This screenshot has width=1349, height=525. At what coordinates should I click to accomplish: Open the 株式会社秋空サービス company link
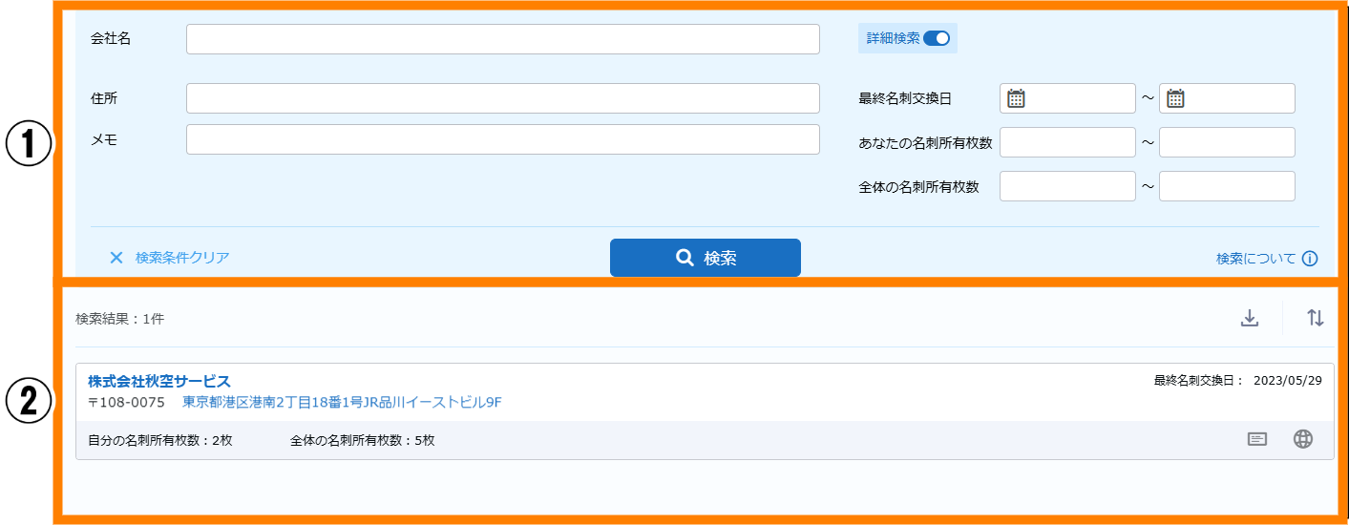coord(159,382)
